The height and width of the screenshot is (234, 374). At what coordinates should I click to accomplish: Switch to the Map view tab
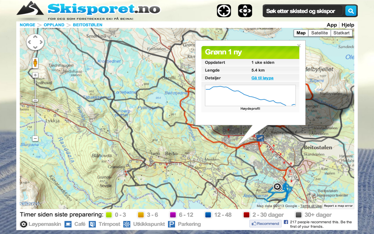301,33
